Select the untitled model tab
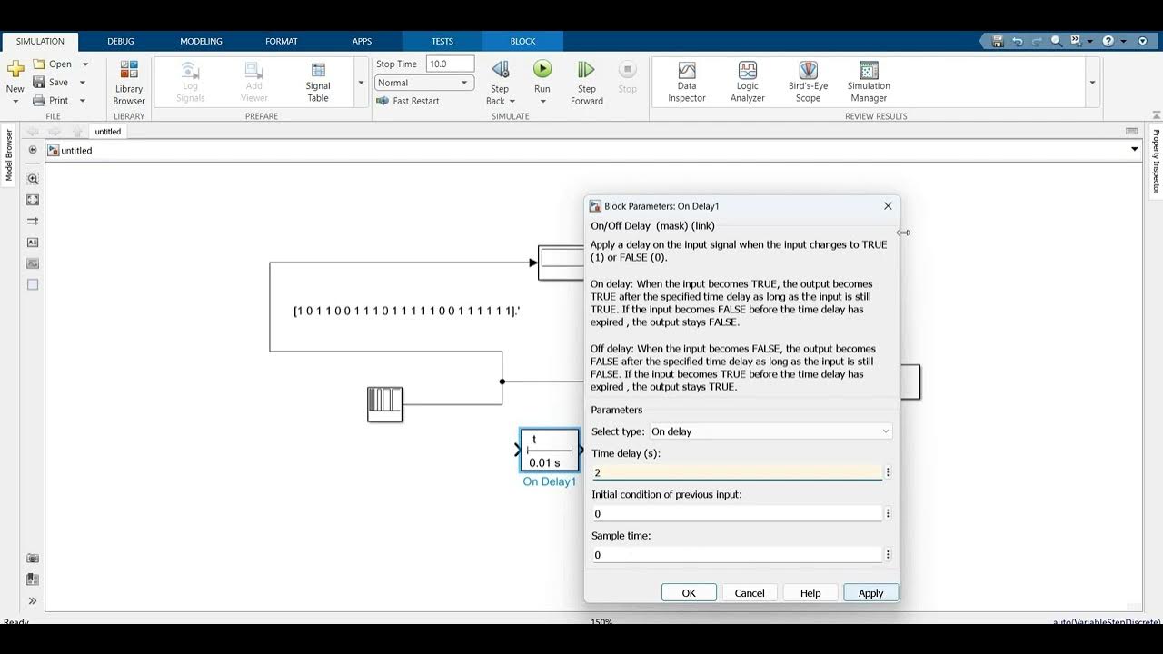The image size is (1163, 654). click(108, 132)
